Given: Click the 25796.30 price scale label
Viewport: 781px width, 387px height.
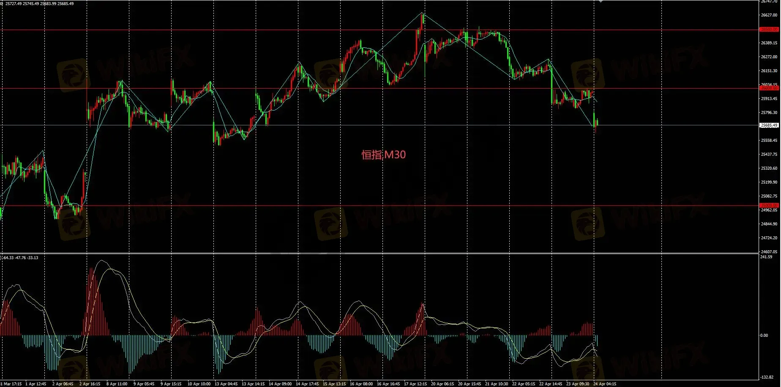Looking at the screenshot, I should click(x=769, y=113).
